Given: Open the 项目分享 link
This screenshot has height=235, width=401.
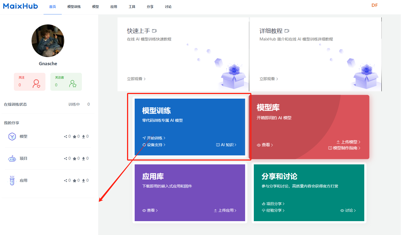Looking at the screenshot, I should tap(273, 204).
